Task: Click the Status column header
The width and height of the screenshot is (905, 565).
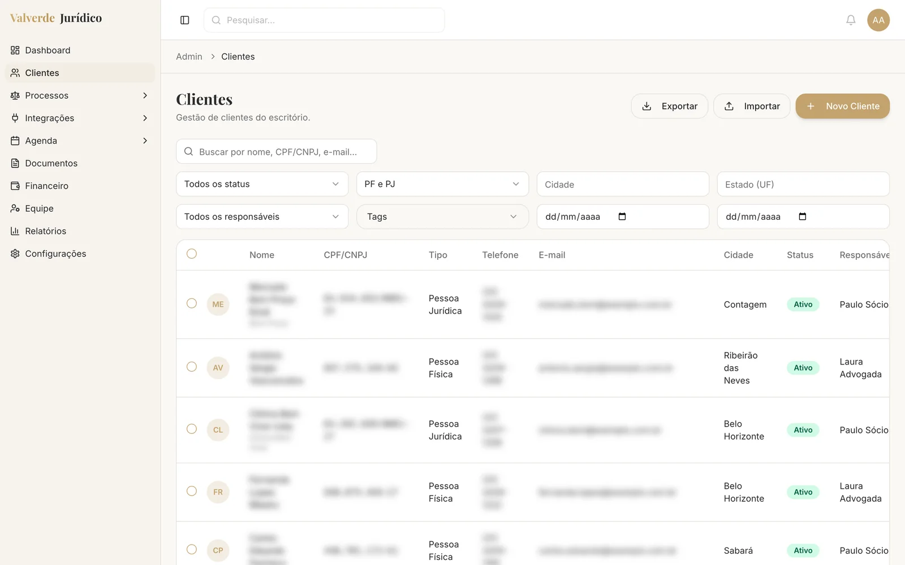Action: coord(800,255)
